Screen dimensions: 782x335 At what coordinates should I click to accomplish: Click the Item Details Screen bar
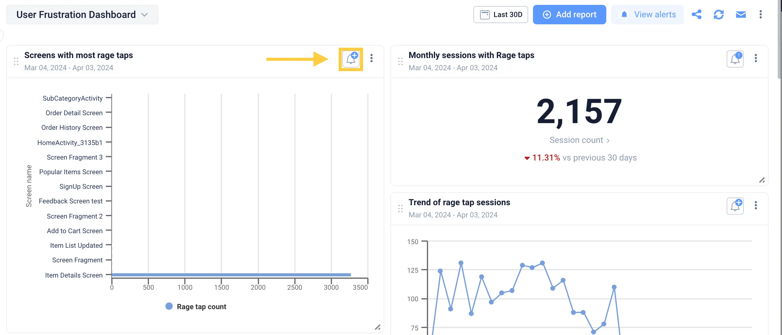click(x=231, y=275)
